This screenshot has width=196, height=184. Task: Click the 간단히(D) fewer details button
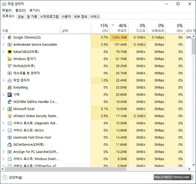tap(12, 177)
